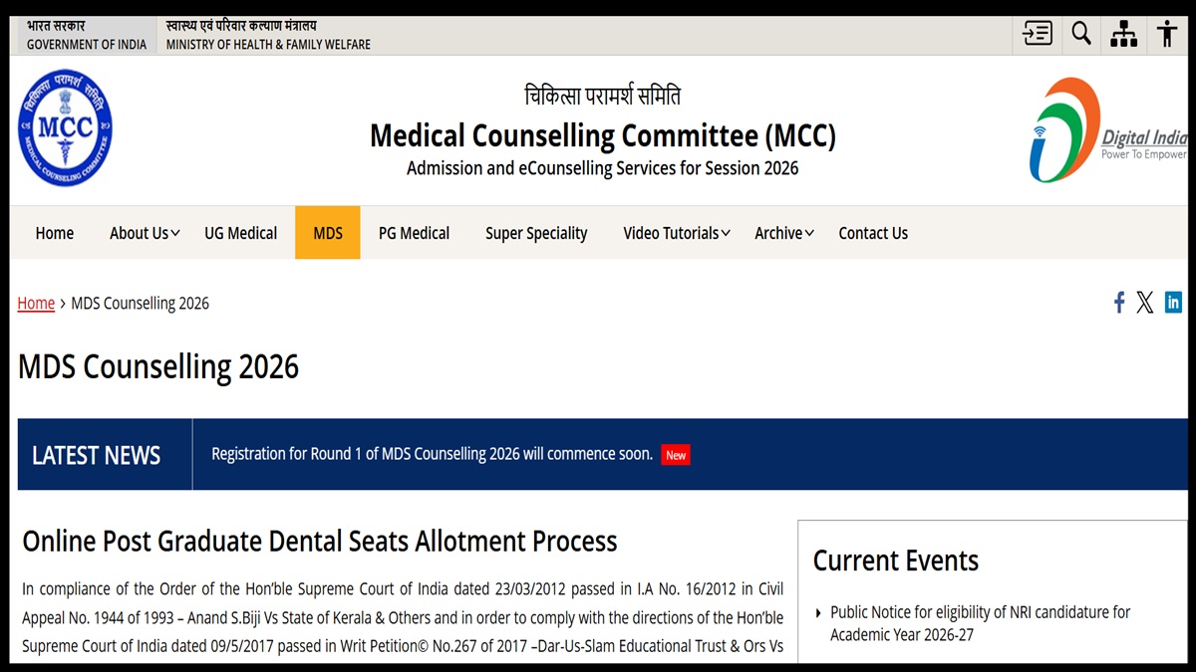Share page via X icon

[1145, 303]
